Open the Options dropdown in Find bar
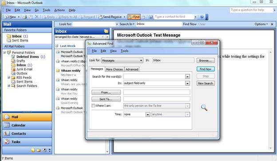277x161 pixels. (x=261, y=24)
